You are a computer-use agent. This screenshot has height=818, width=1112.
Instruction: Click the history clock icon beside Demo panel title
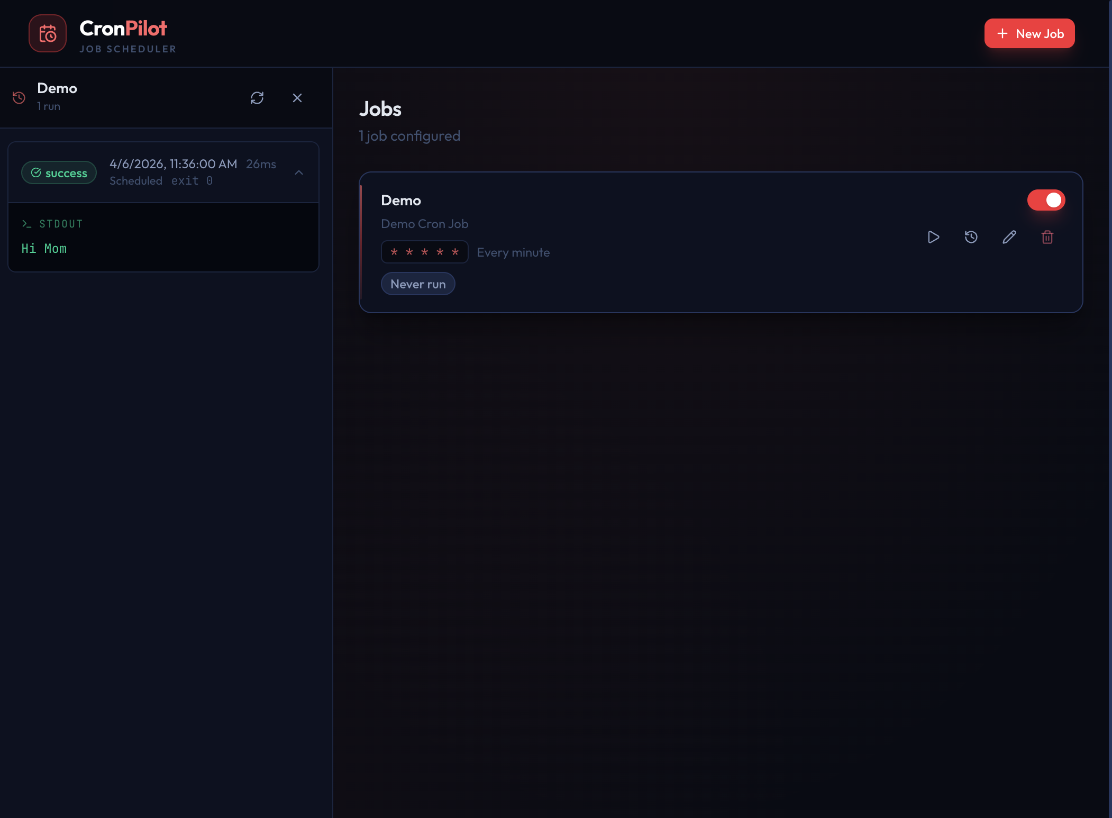pos(19,97)
